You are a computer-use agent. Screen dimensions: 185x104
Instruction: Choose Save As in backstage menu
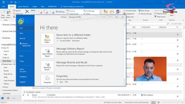23,38
